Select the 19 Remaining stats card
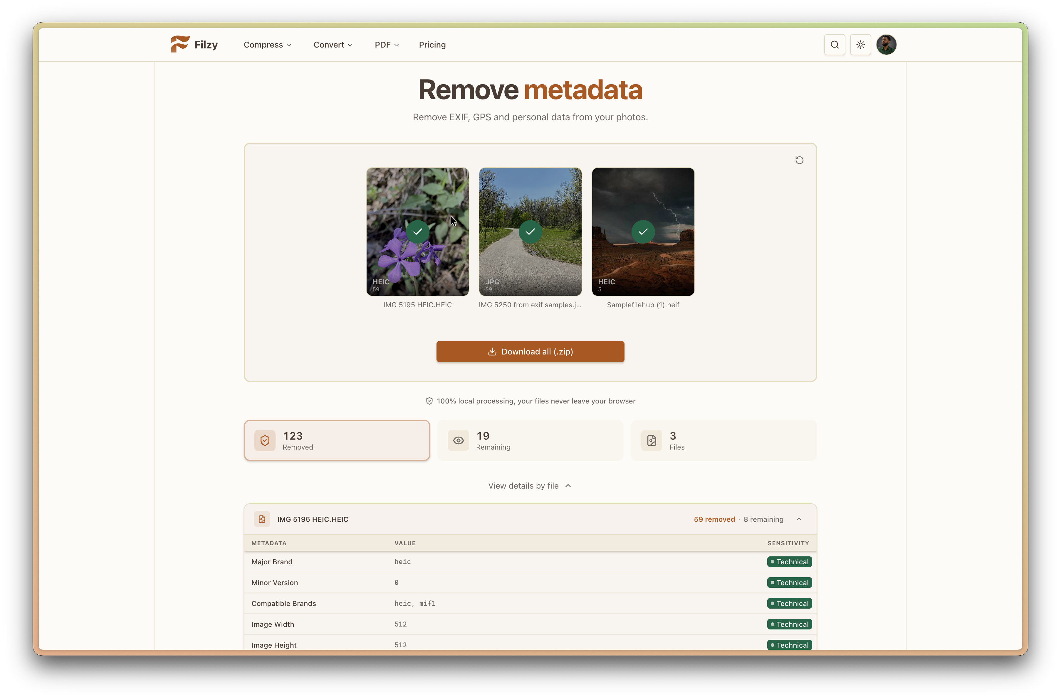1061x699 pixels. point(530,440)
